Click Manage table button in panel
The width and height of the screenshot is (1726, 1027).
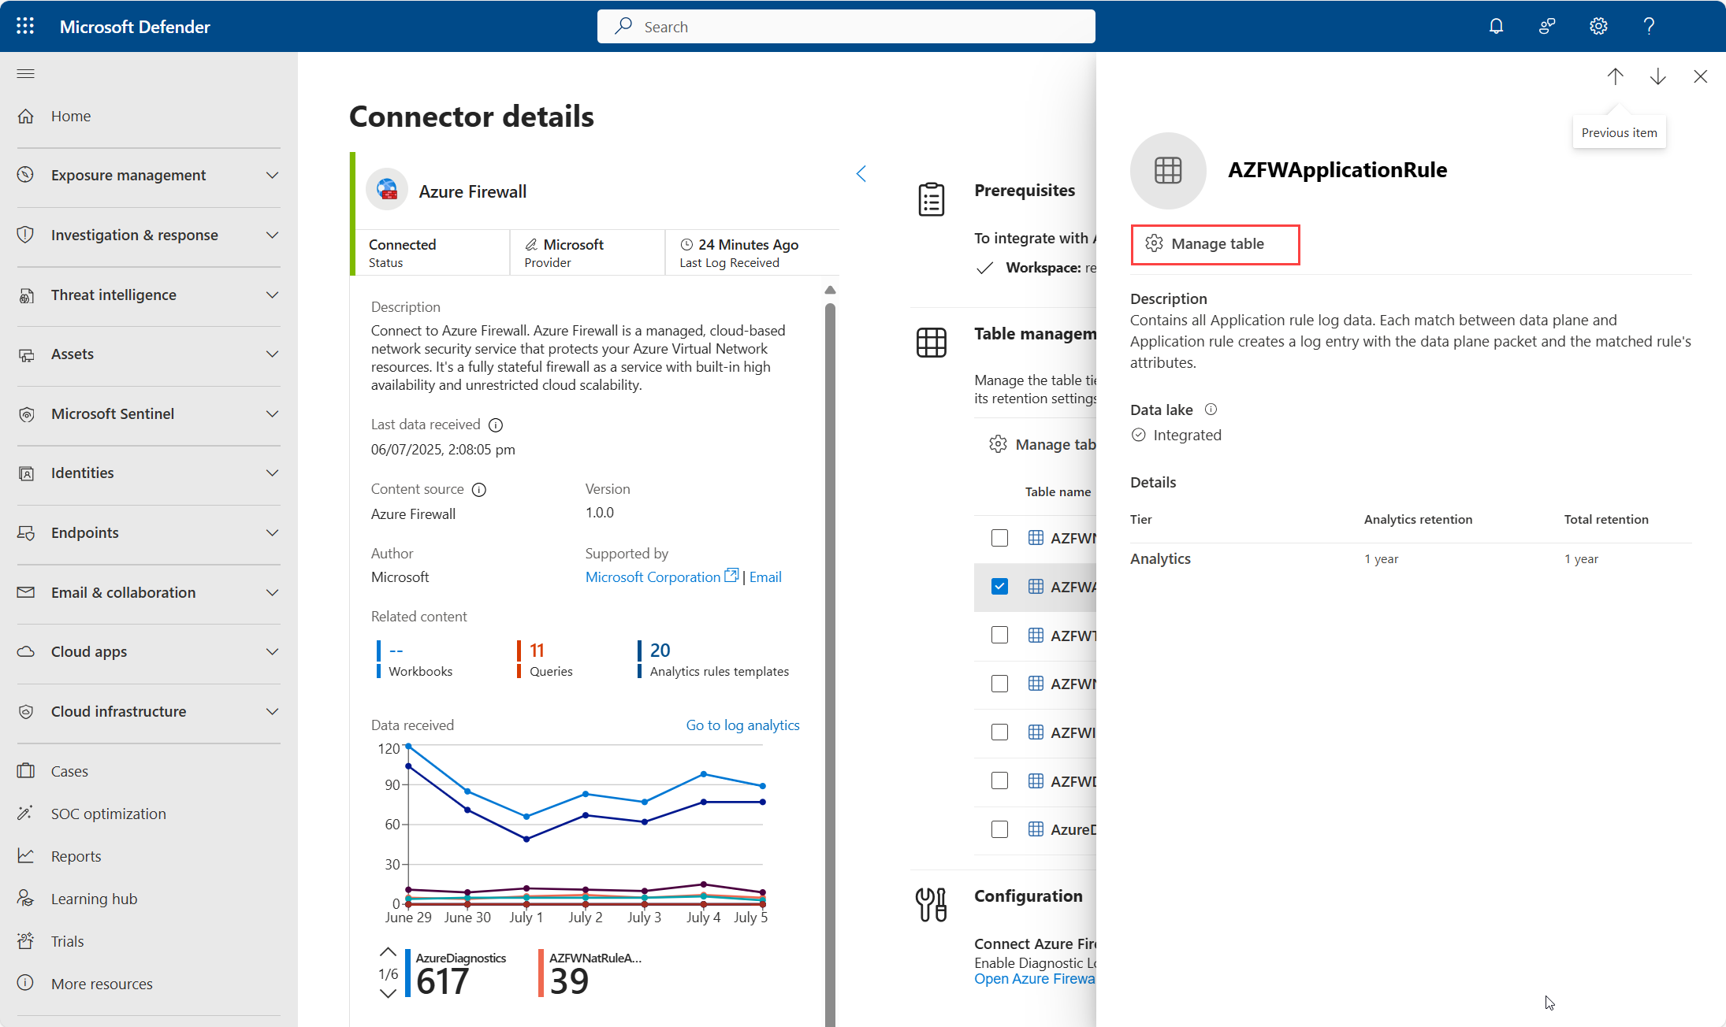pyautogui.click(x=1215, y=244)
